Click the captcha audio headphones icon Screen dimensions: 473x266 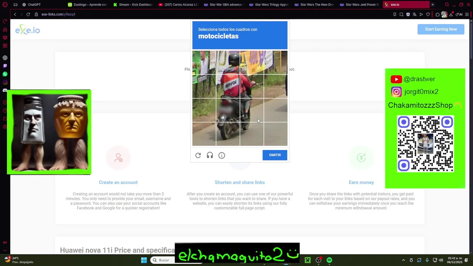[210, 155]
